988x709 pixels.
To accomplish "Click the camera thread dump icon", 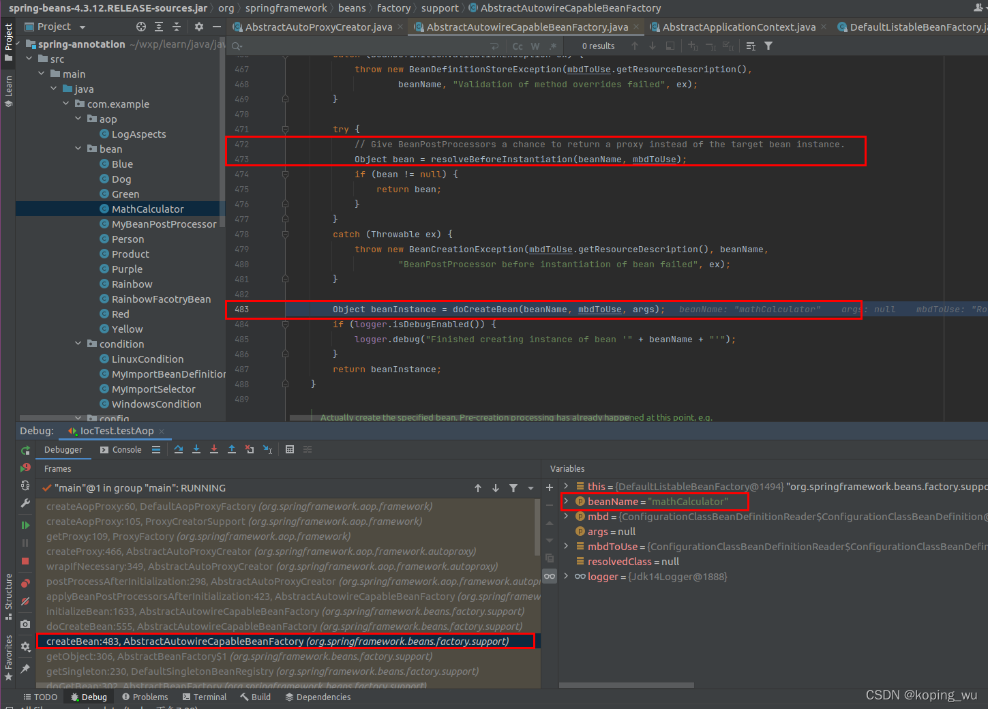I will [25, 624].
